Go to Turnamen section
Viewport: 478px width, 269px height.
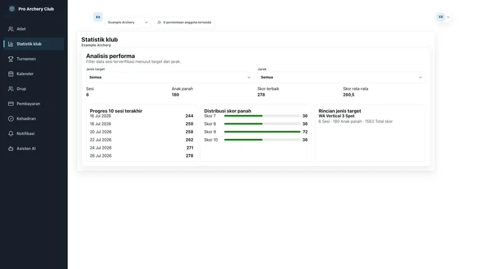pos(34,59)
